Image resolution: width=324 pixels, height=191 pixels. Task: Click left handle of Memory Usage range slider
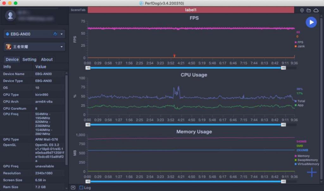coord(88,182)
